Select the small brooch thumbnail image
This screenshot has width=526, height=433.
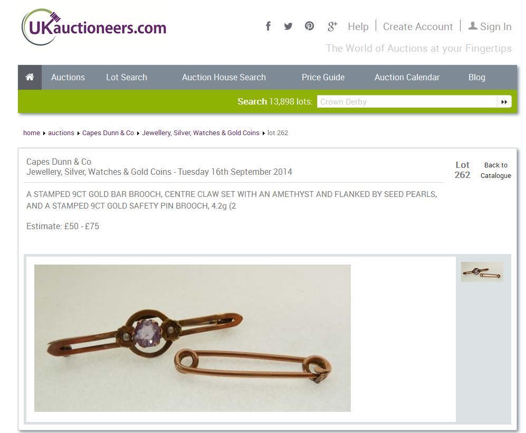[x=482, y=272]
